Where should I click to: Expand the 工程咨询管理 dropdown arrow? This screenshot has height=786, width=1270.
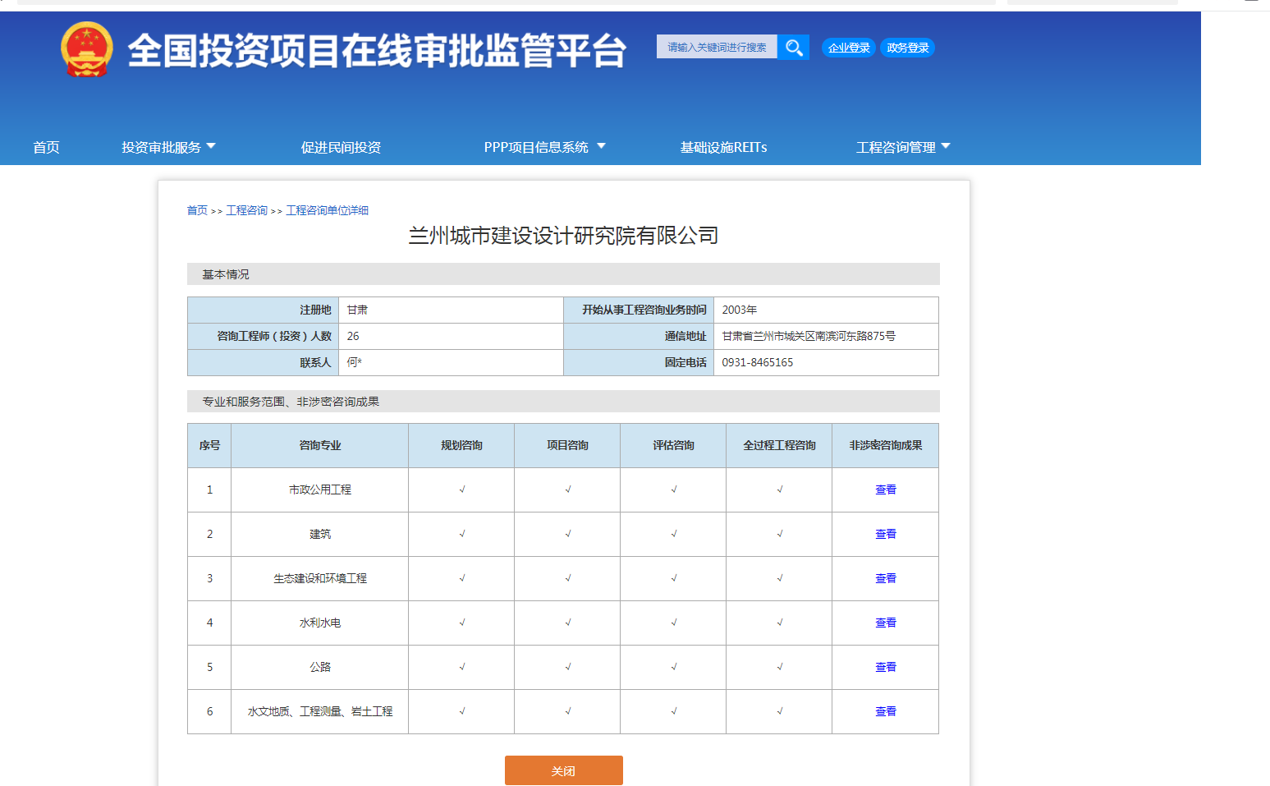tap(946, 146)
